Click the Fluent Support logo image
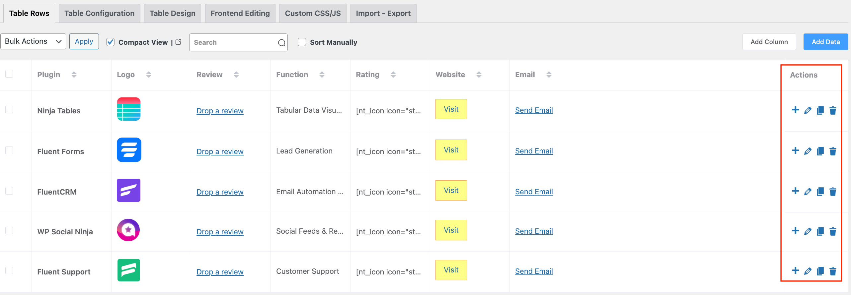The width and height of the screenshot is (851, 295). tap(129, 270)
